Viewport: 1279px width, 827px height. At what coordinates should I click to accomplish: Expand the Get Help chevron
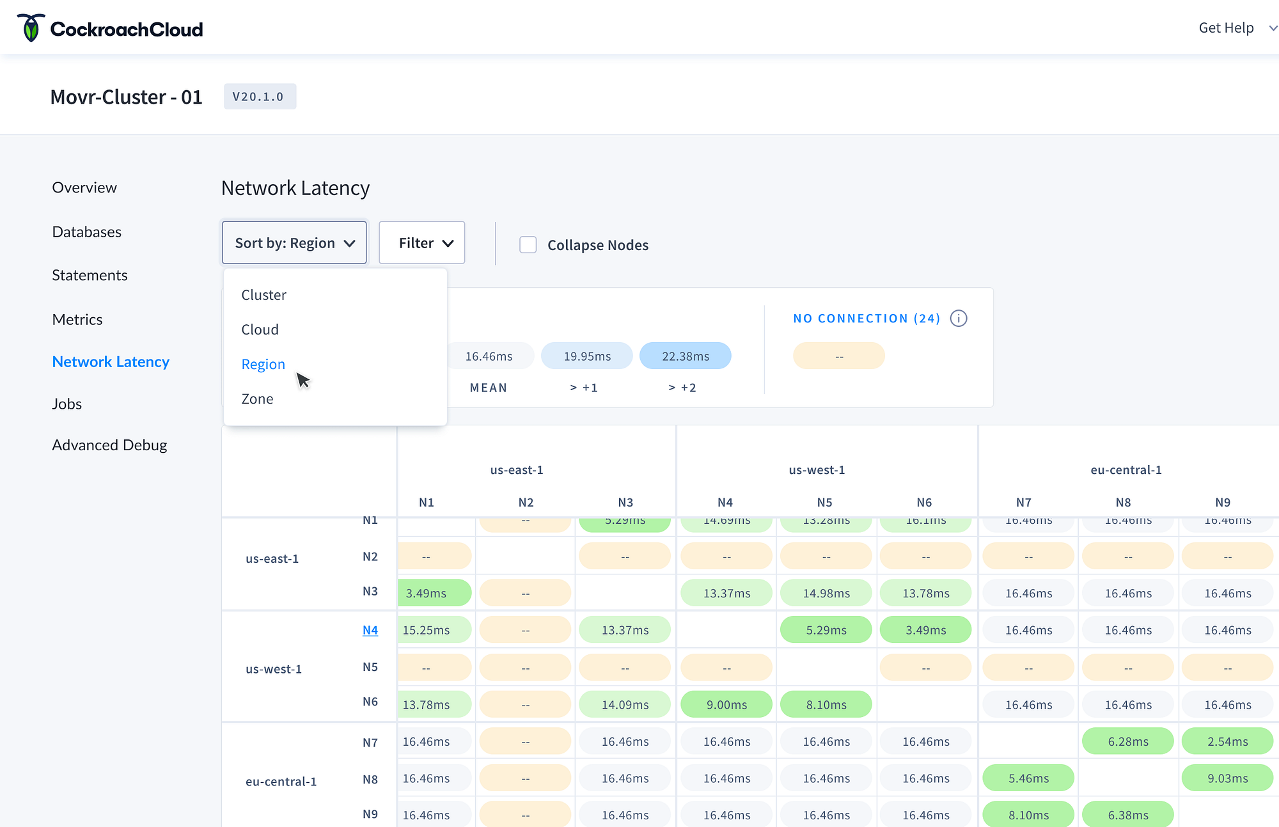click(x=1273, y=28)
